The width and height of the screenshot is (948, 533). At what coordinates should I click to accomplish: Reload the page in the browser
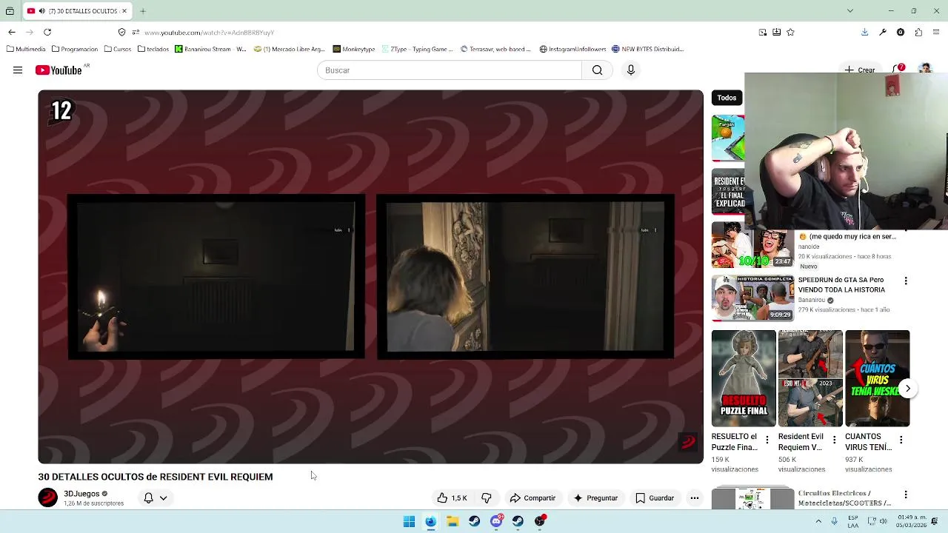point(47,32)
